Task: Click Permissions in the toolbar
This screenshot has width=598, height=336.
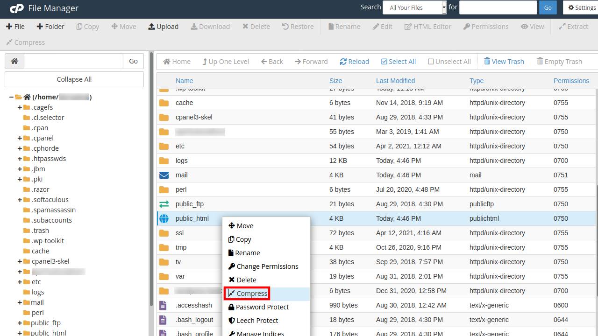Action: [486, 27]
